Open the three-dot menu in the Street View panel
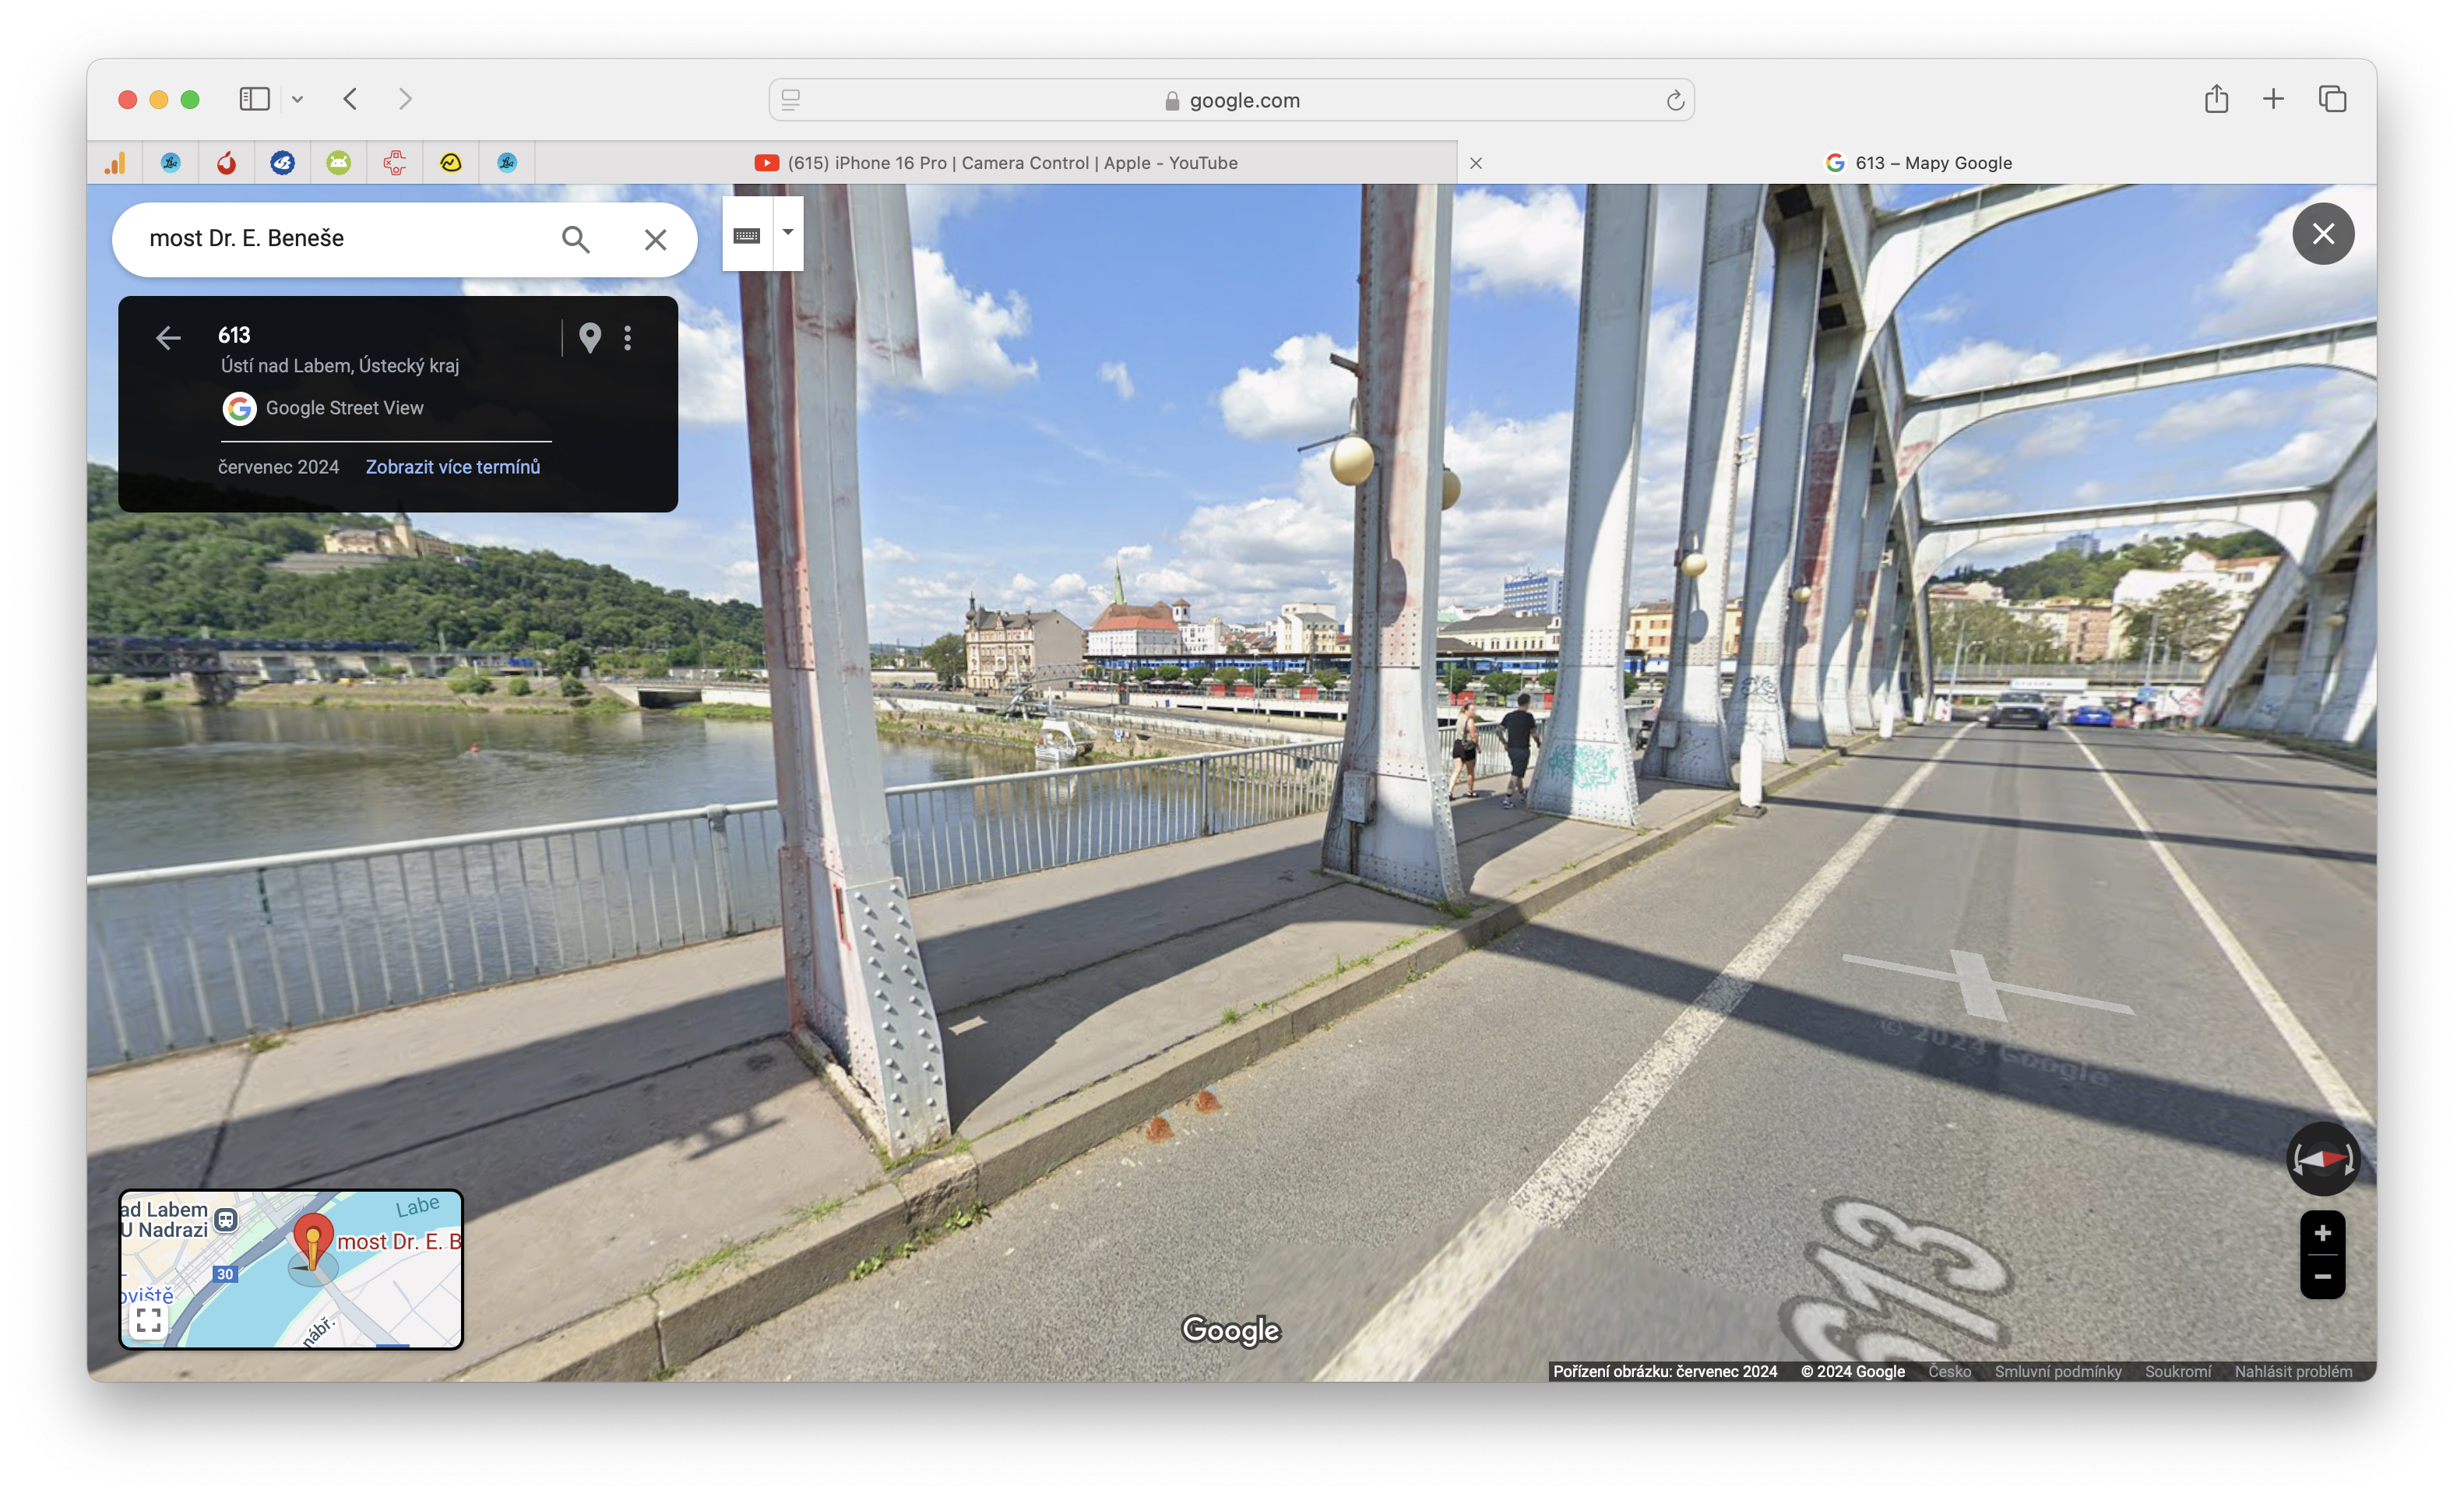 click(x=629, y=338)
